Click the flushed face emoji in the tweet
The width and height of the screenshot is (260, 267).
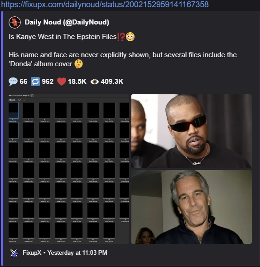coord(130,37)
